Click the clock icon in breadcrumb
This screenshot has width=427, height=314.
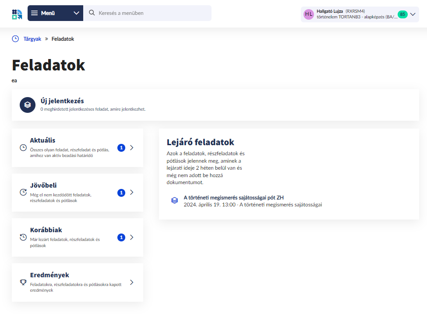point(15,39)
